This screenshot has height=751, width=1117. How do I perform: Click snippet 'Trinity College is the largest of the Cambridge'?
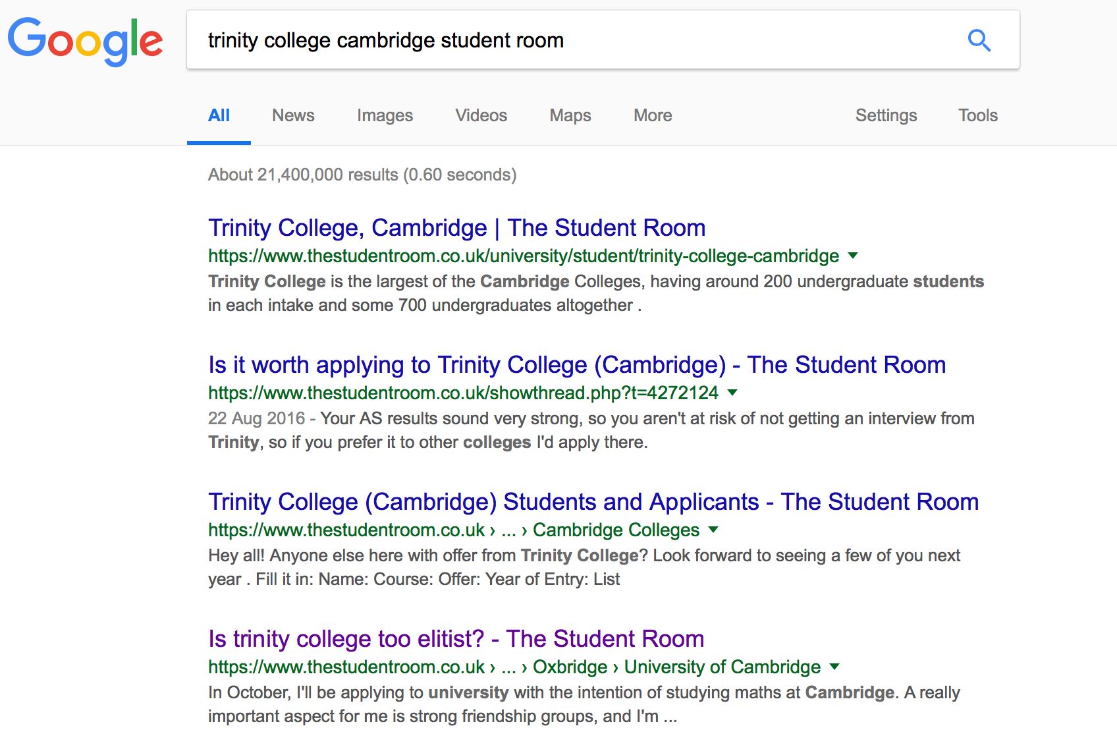tap(596, 293)
